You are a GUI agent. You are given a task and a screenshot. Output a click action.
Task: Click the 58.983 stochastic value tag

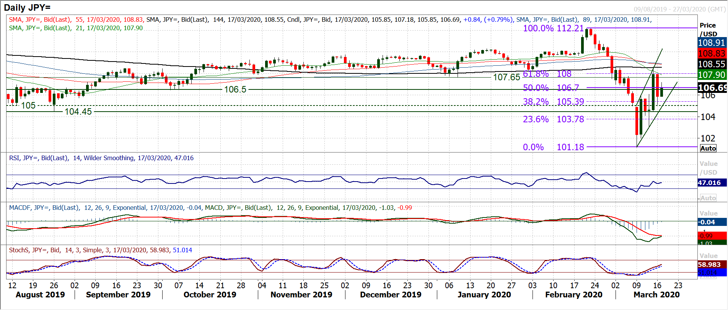coord(712,265)
